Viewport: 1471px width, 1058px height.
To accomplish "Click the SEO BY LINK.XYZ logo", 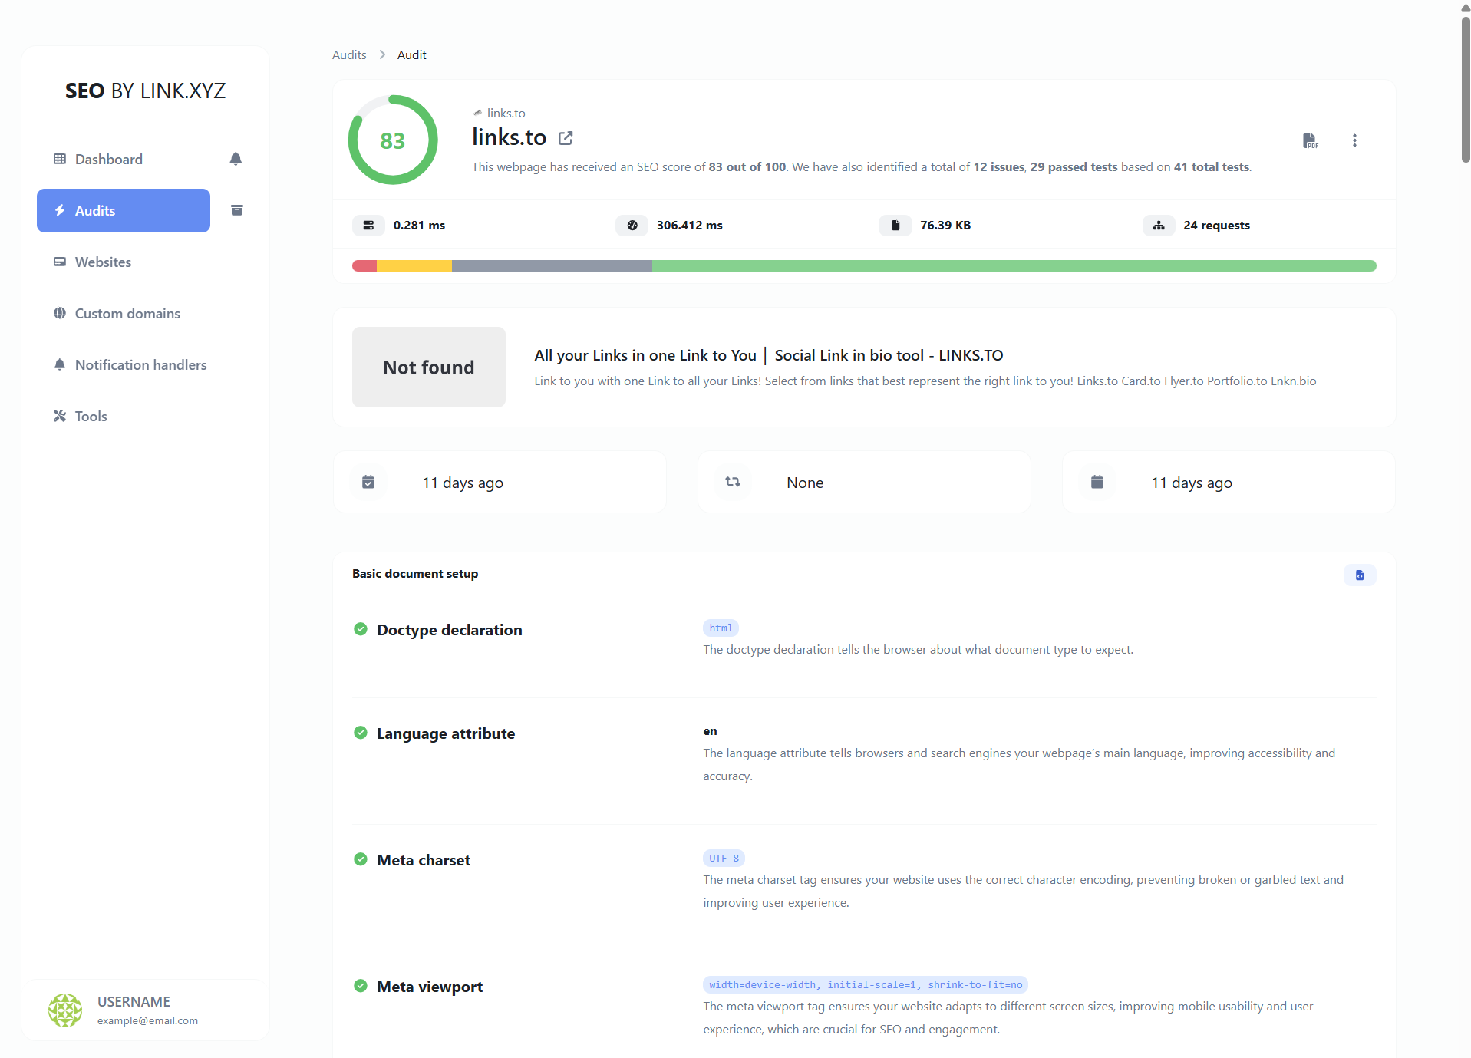I will click(145, 91).
